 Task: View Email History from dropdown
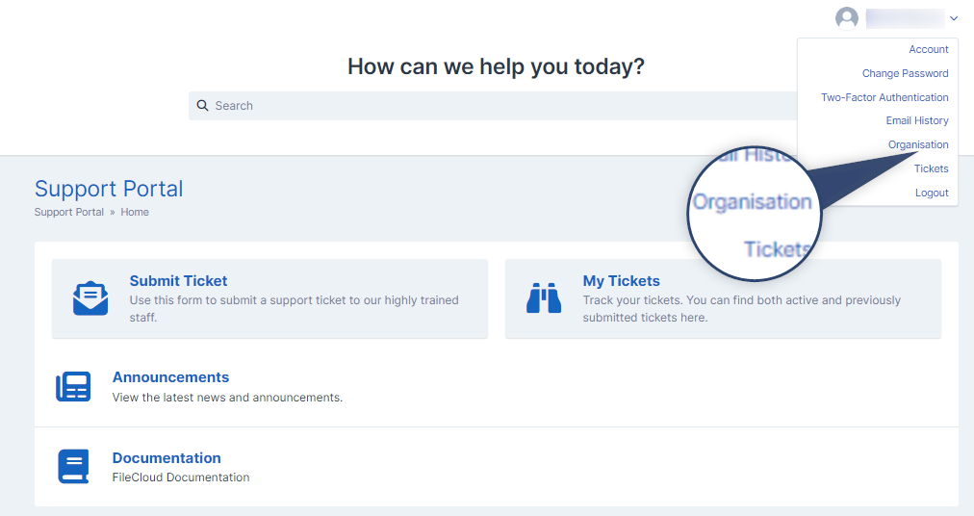917,120
